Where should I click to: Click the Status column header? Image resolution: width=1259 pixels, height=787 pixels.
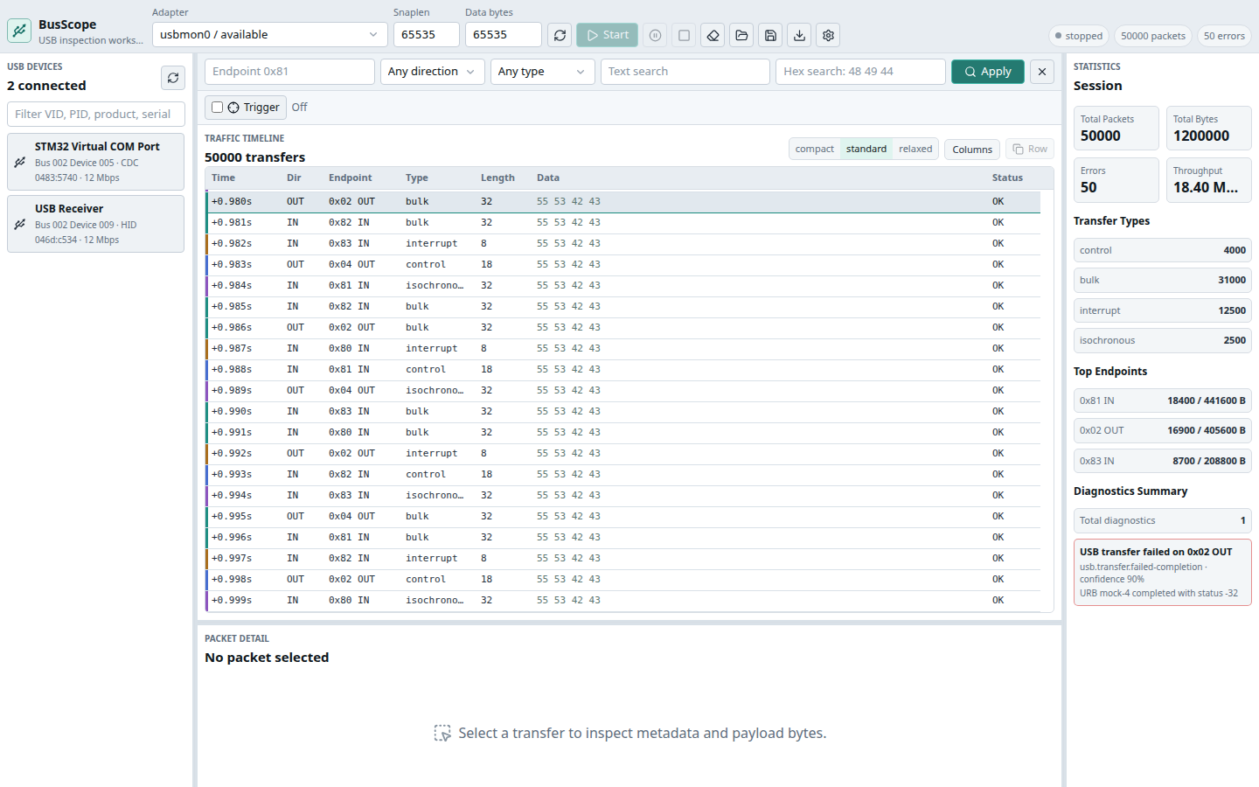tap(1007, 178)
